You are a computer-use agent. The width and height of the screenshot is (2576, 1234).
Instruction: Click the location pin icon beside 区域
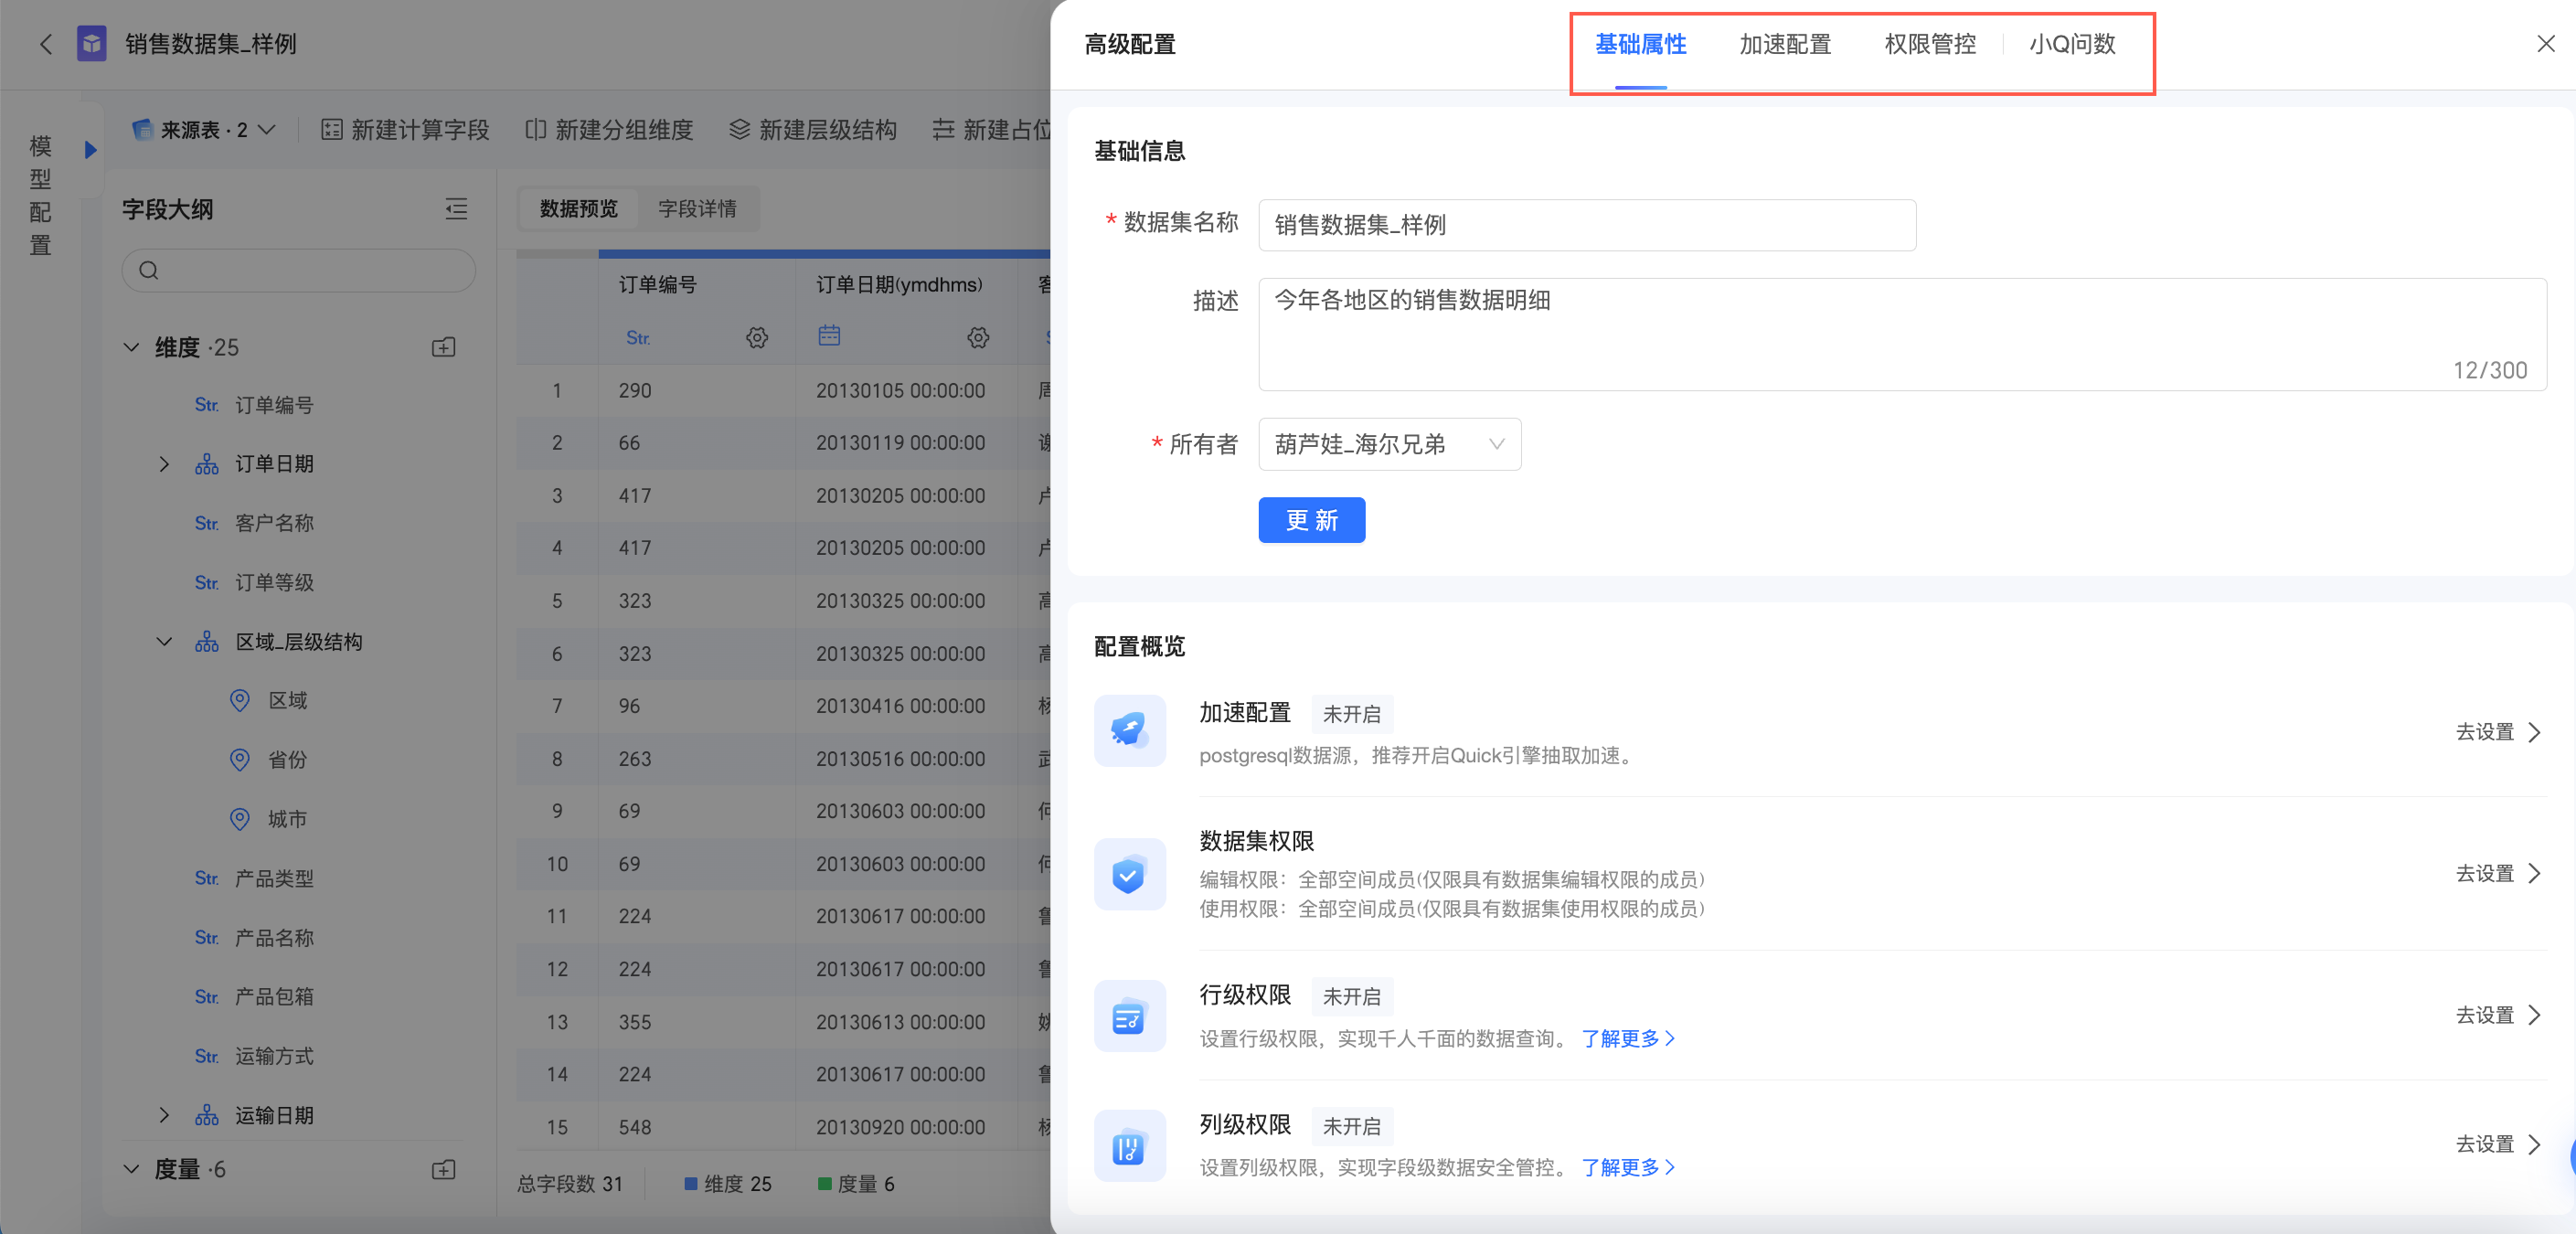(240, 700)
